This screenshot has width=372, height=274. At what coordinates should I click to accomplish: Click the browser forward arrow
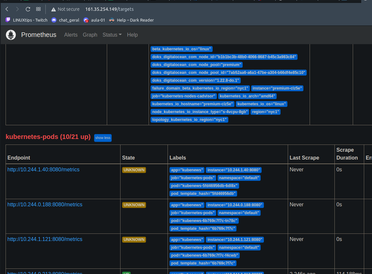tap(17, 9)
